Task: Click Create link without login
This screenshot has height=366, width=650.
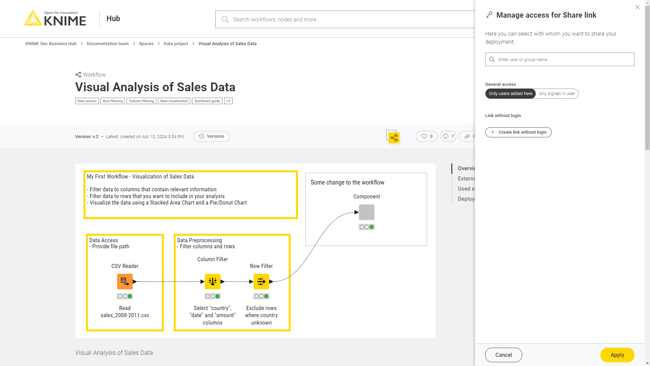Action: coord(518,132)
